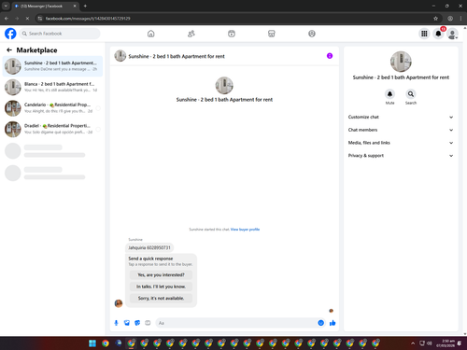Choose a GIF icon in composer

[x=148, y=323]
